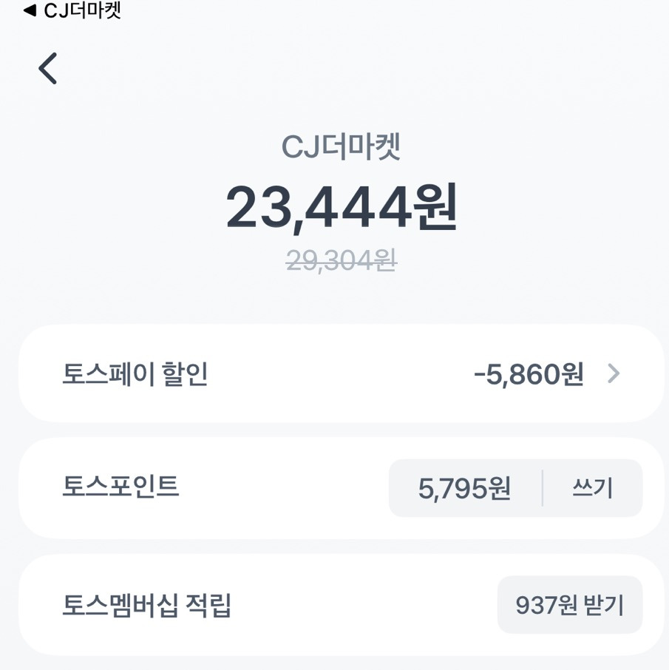The height and width of the screenshot is (670, 669).
Task: Tap the back chevron arrow
Action: point(48,69)
